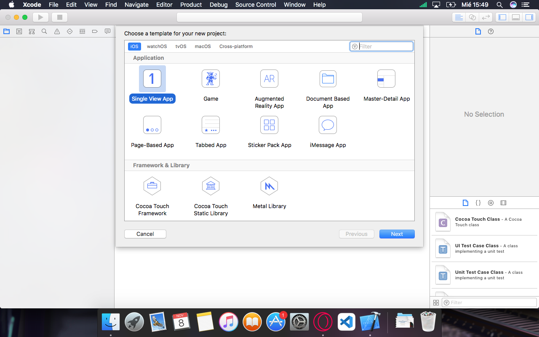Click the Previous button
Viewport: 539px width, 337px height.
(x=357, y=234)
